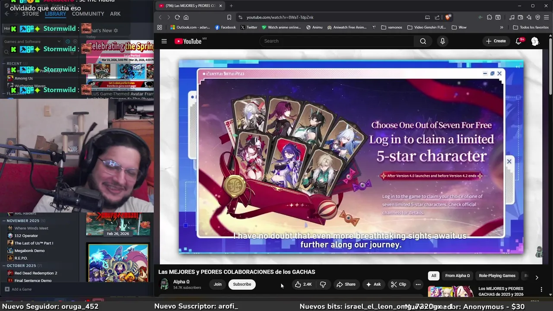Open the share page icon in address bar

click(437, 17)
